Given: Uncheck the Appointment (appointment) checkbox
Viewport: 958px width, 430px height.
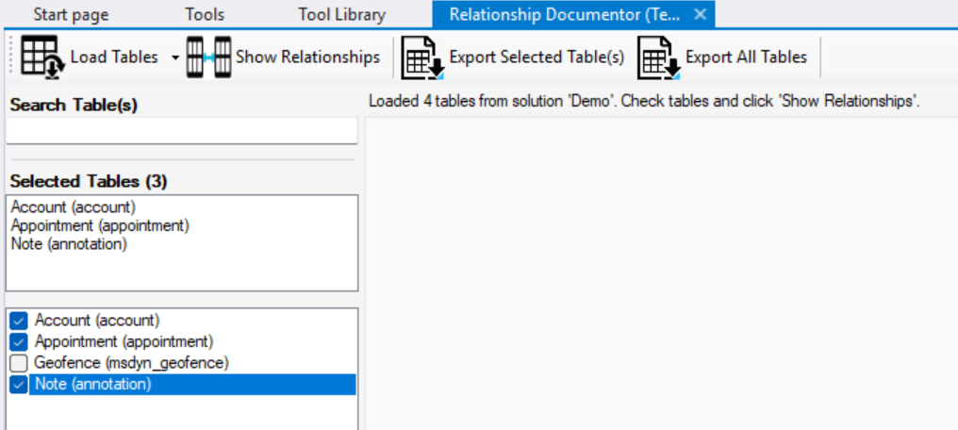Looking at the screenshot, I should [x=19, y=341].
